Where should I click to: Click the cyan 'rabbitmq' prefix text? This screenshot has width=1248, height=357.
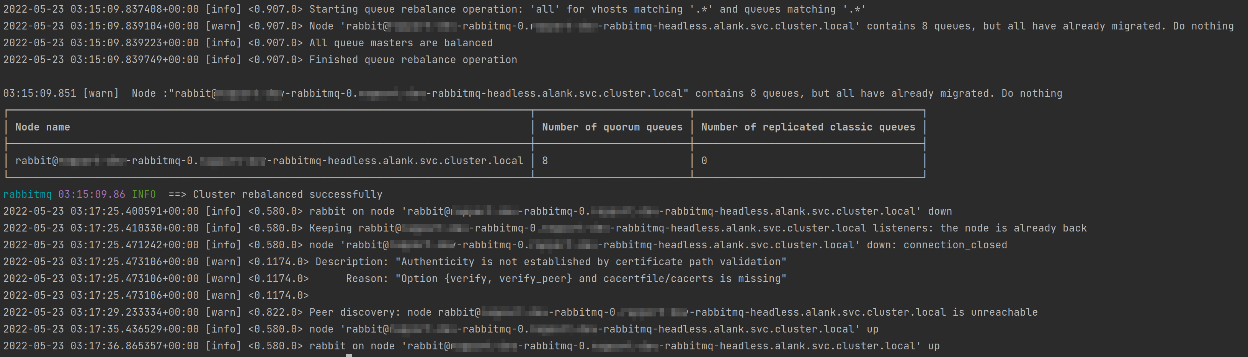point(28,195)
